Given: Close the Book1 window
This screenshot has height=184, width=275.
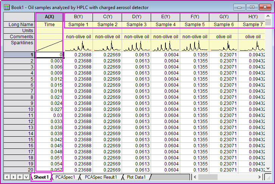Looking at the screenshot, I should pos(265,7).
